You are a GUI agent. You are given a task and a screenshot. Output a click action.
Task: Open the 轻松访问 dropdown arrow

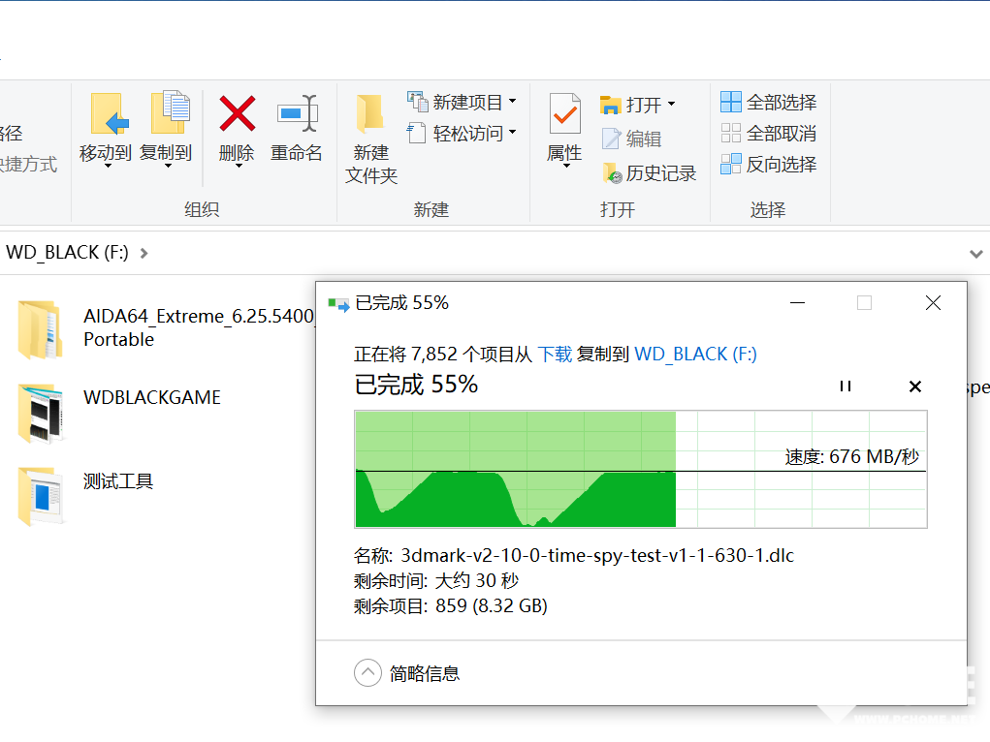tap(513, 132)
